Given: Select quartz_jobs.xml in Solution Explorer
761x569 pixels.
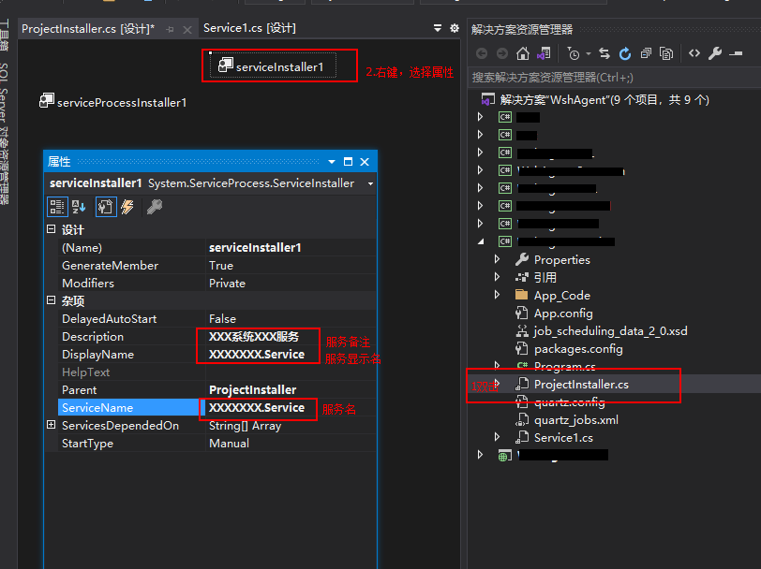Looking at the screenshot, I should tap(576, 420).
